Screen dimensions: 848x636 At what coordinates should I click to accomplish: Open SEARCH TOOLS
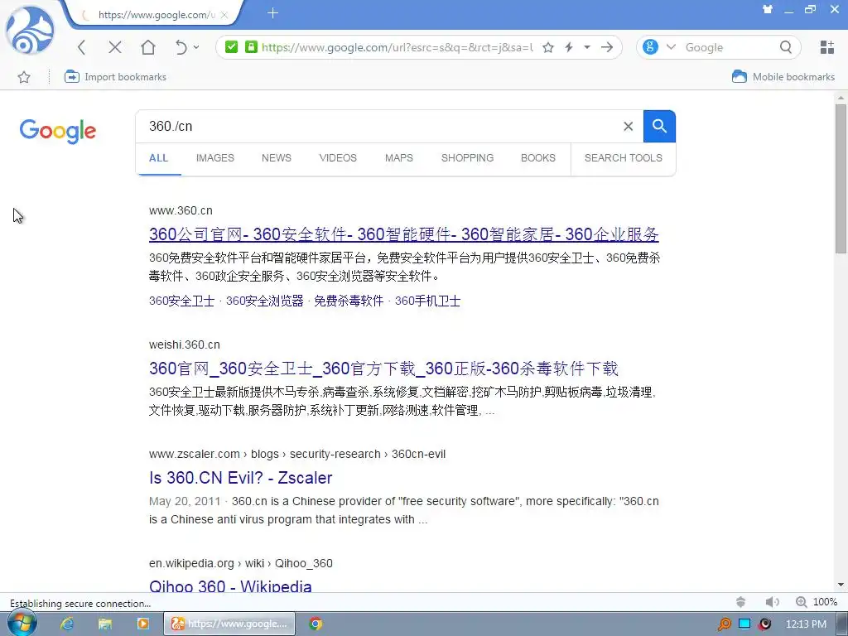(623, 158)
